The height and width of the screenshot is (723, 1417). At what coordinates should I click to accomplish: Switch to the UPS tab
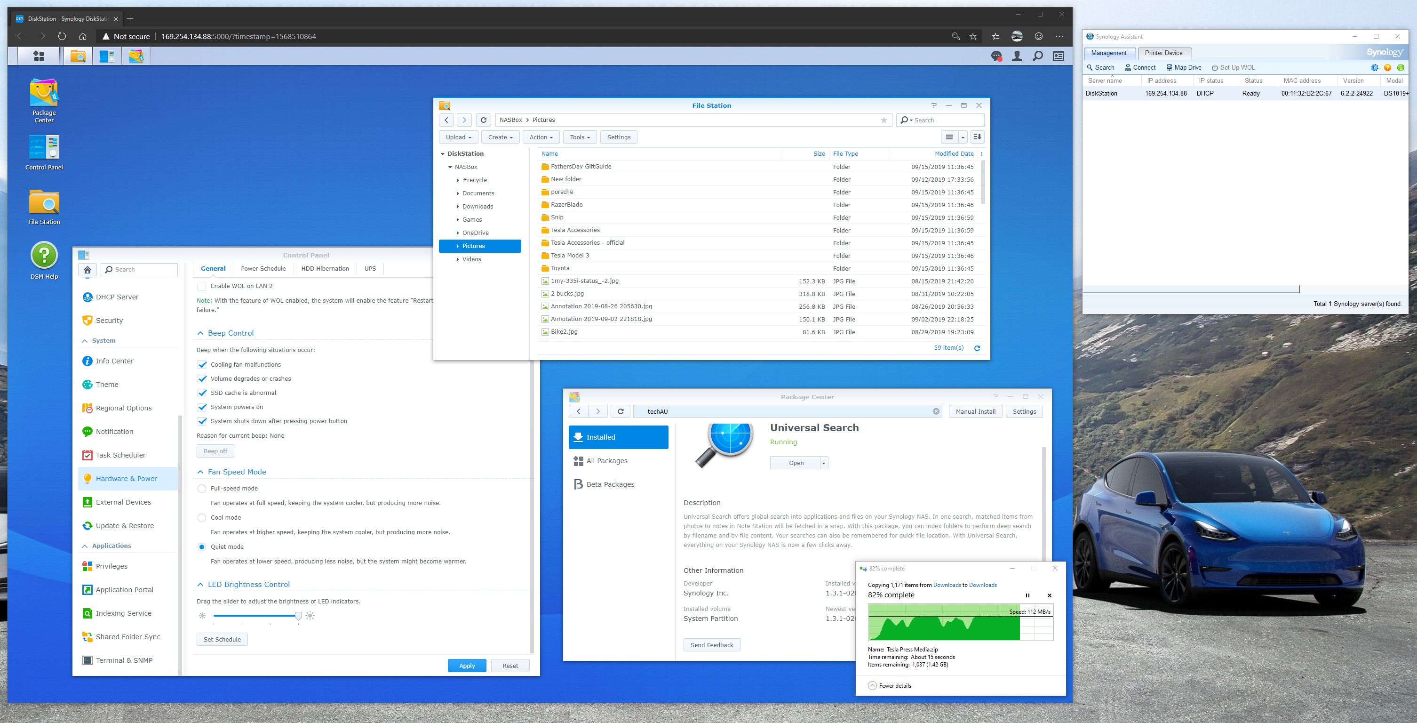coord(370,268)
